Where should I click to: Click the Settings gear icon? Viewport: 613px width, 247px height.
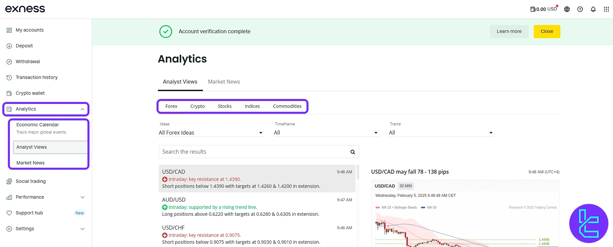click(x=9, y=229)
